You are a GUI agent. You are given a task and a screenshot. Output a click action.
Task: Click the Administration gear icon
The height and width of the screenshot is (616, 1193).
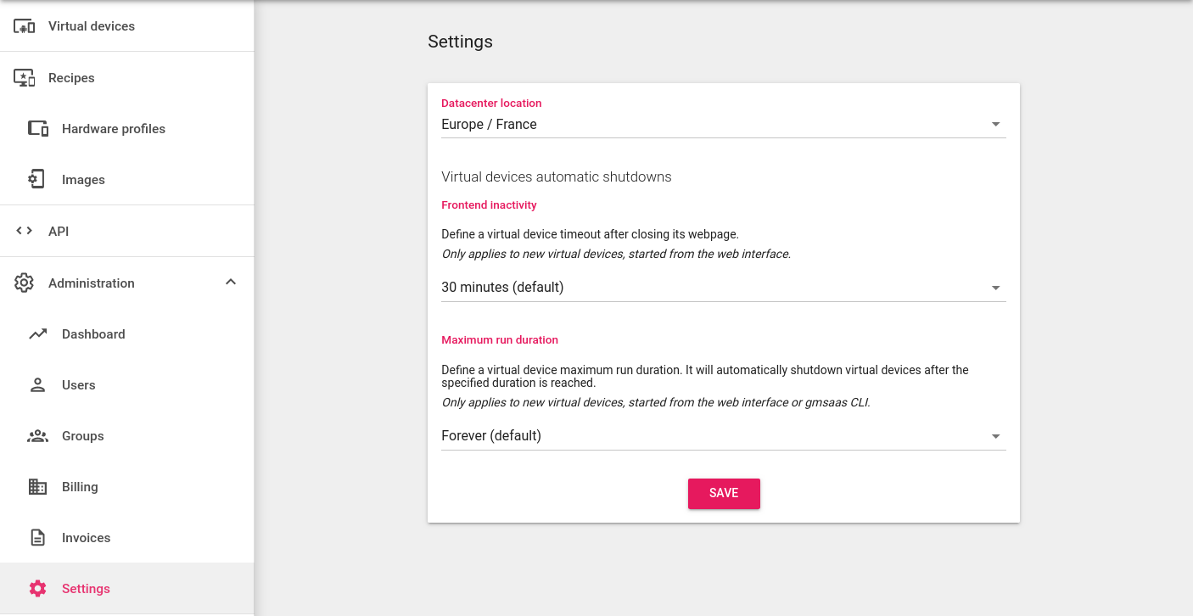point(25,283)
